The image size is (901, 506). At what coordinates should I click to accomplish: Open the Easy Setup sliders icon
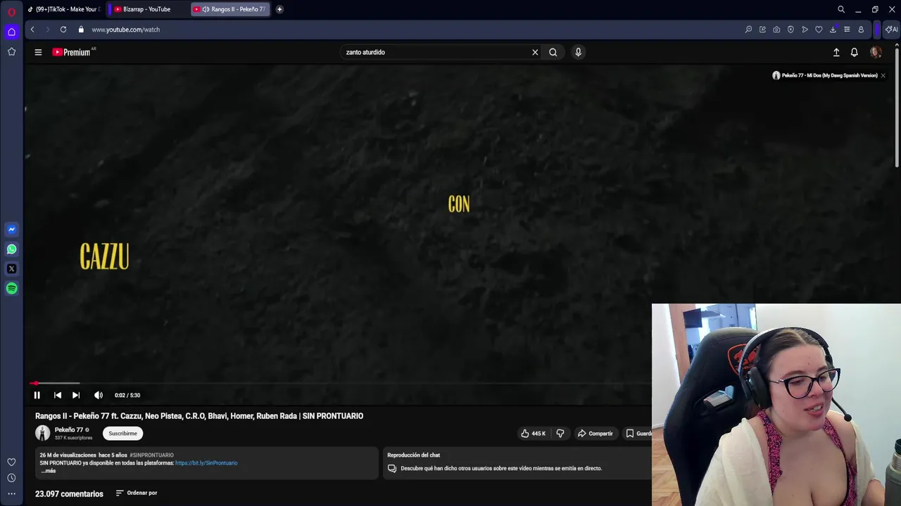click(x=847, y=30)
